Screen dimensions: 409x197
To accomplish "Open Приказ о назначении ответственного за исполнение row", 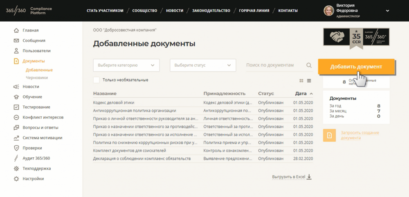I will pos(203,135).
